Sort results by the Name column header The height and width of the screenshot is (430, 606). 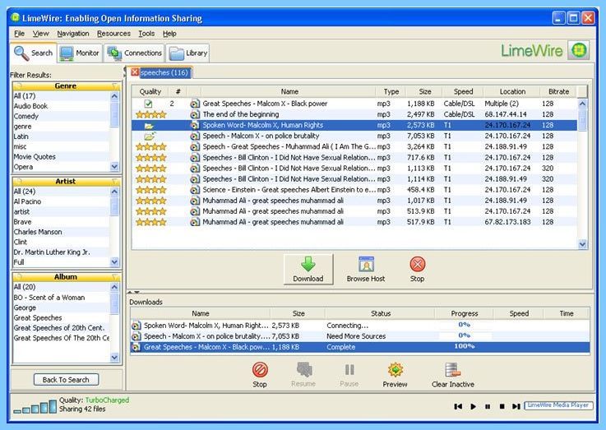click(x=289, y=91)
